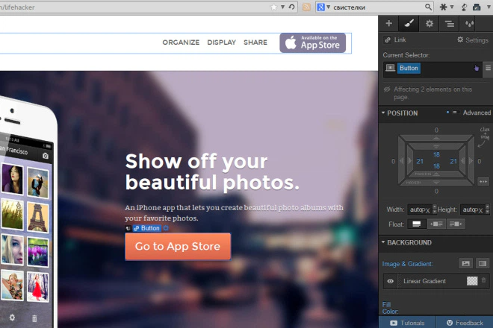Screen dimensions: 493x328
Task: Toggle visibility of the Linear Gradient layer
Action: (390, 281)
